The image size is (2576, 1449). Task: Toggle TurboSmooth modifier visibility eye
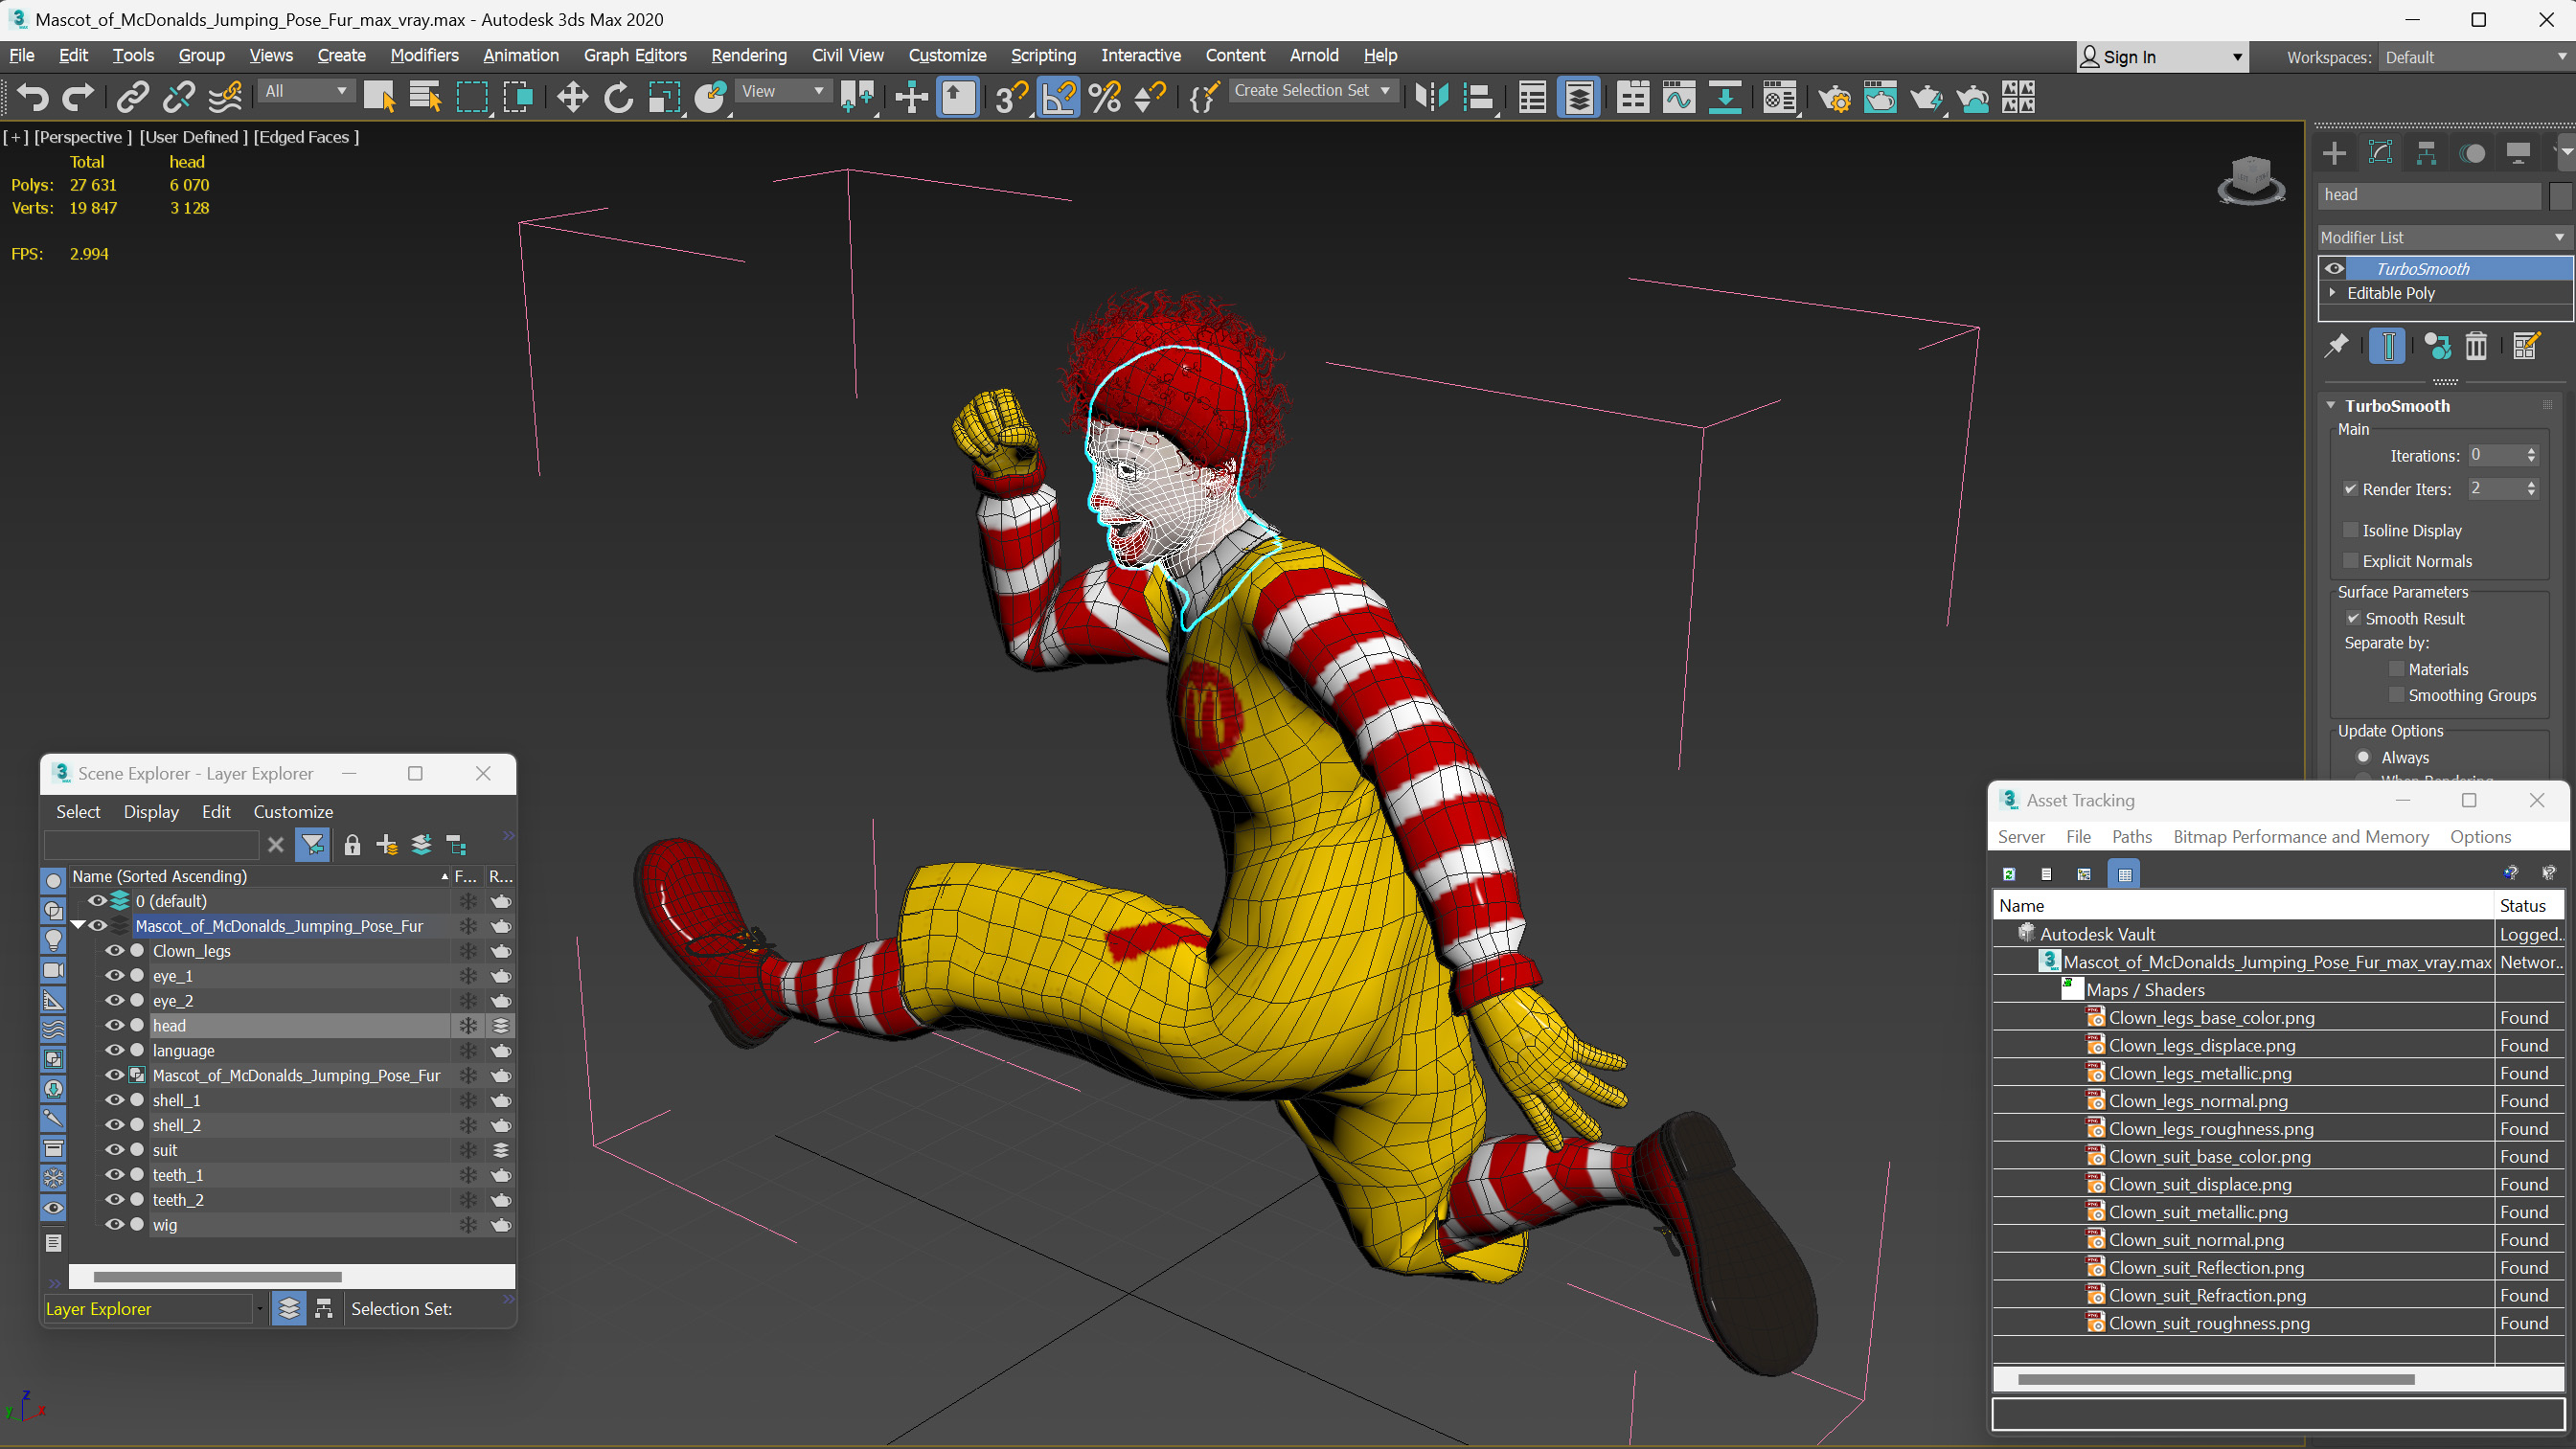2334,268
